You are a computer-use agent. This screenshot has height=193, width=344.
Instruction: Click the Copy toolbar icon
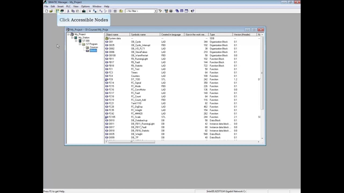pos(73,11)
